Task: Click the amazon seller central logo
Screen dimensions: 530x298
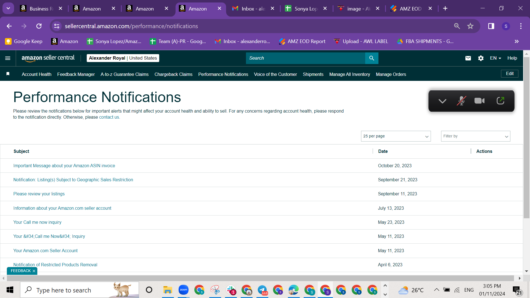Action: (48, 58)
